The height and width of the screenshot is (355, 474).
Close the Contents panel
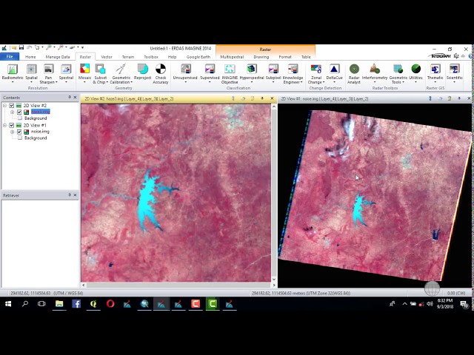click(x=75, y=97)
